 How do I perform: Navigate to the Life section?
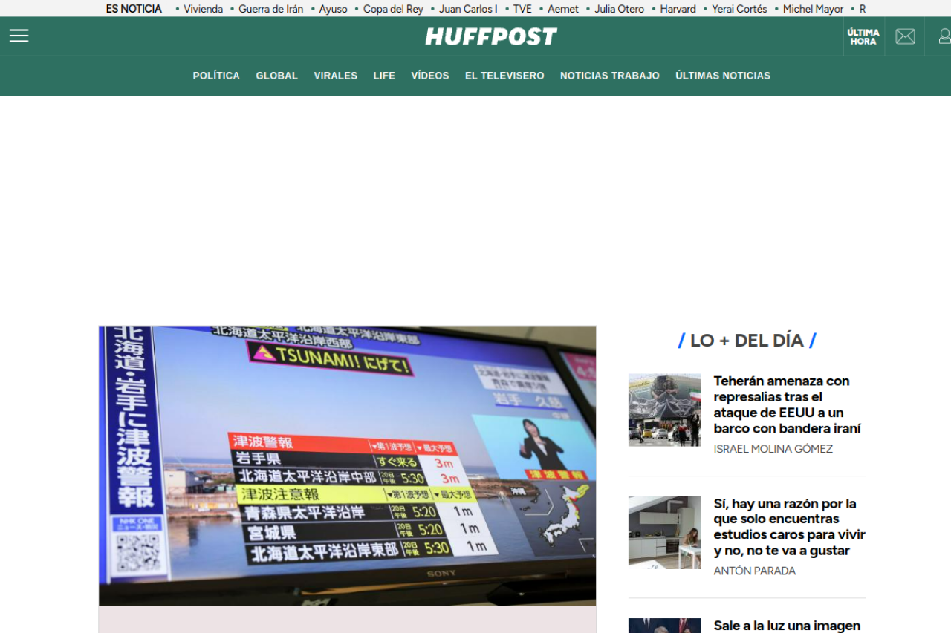coord(384,76)
